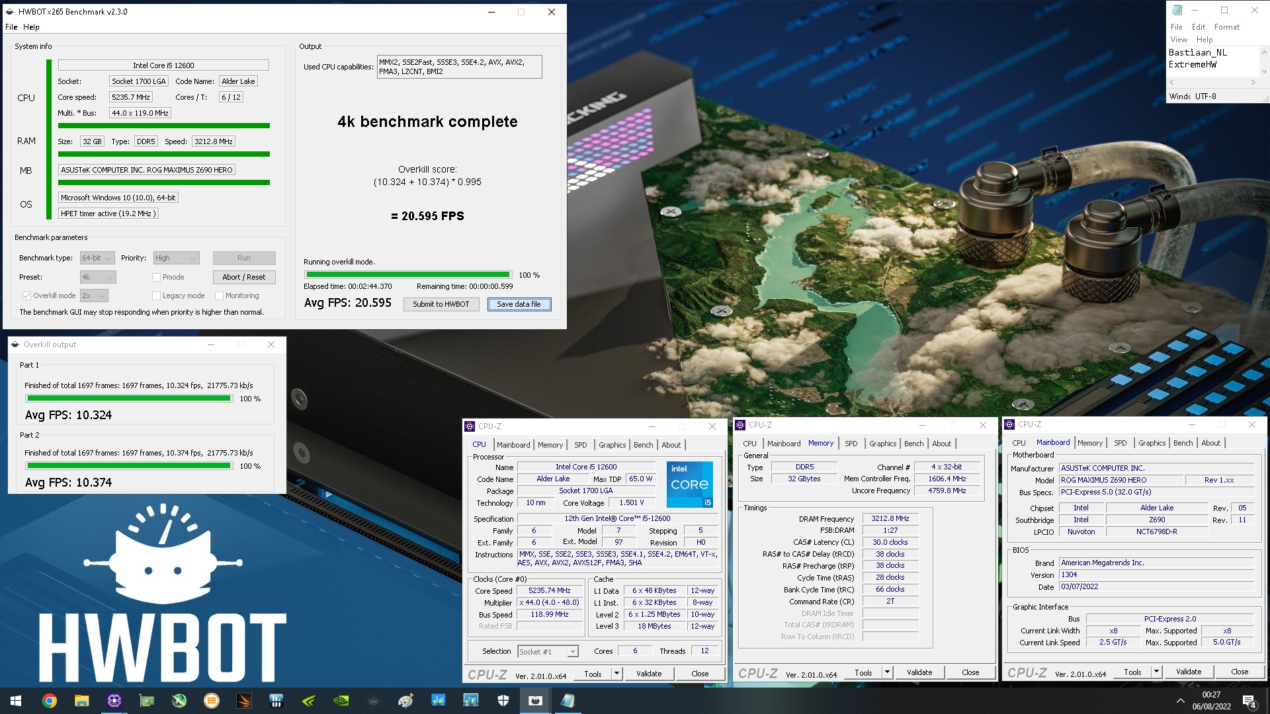This screenshot has height=714, width=1270.
Task: Expand the Tools arrow in the CPU-tab CPU-Z window
Action: [x=616, y=674]
